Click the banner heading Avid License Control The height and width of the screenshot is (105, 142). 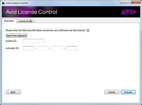31,12
